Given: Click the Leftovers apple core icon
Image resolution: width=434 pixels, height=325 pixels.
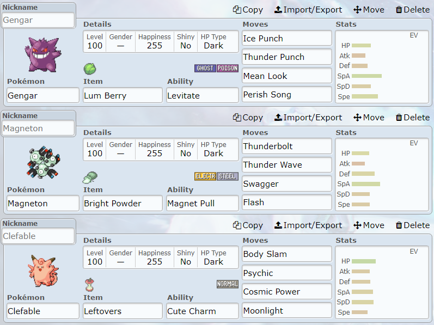Looking at the screenshot, I should click(90, 285).
